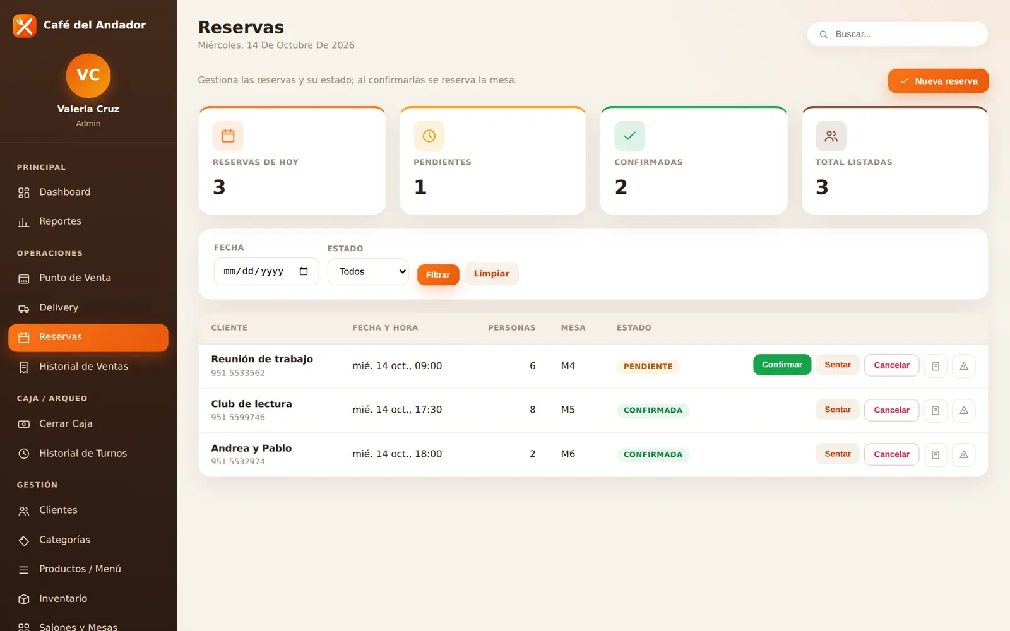Click the Productos / Menú list icon
Viewport: 1010px width, 631px height.
24,570
